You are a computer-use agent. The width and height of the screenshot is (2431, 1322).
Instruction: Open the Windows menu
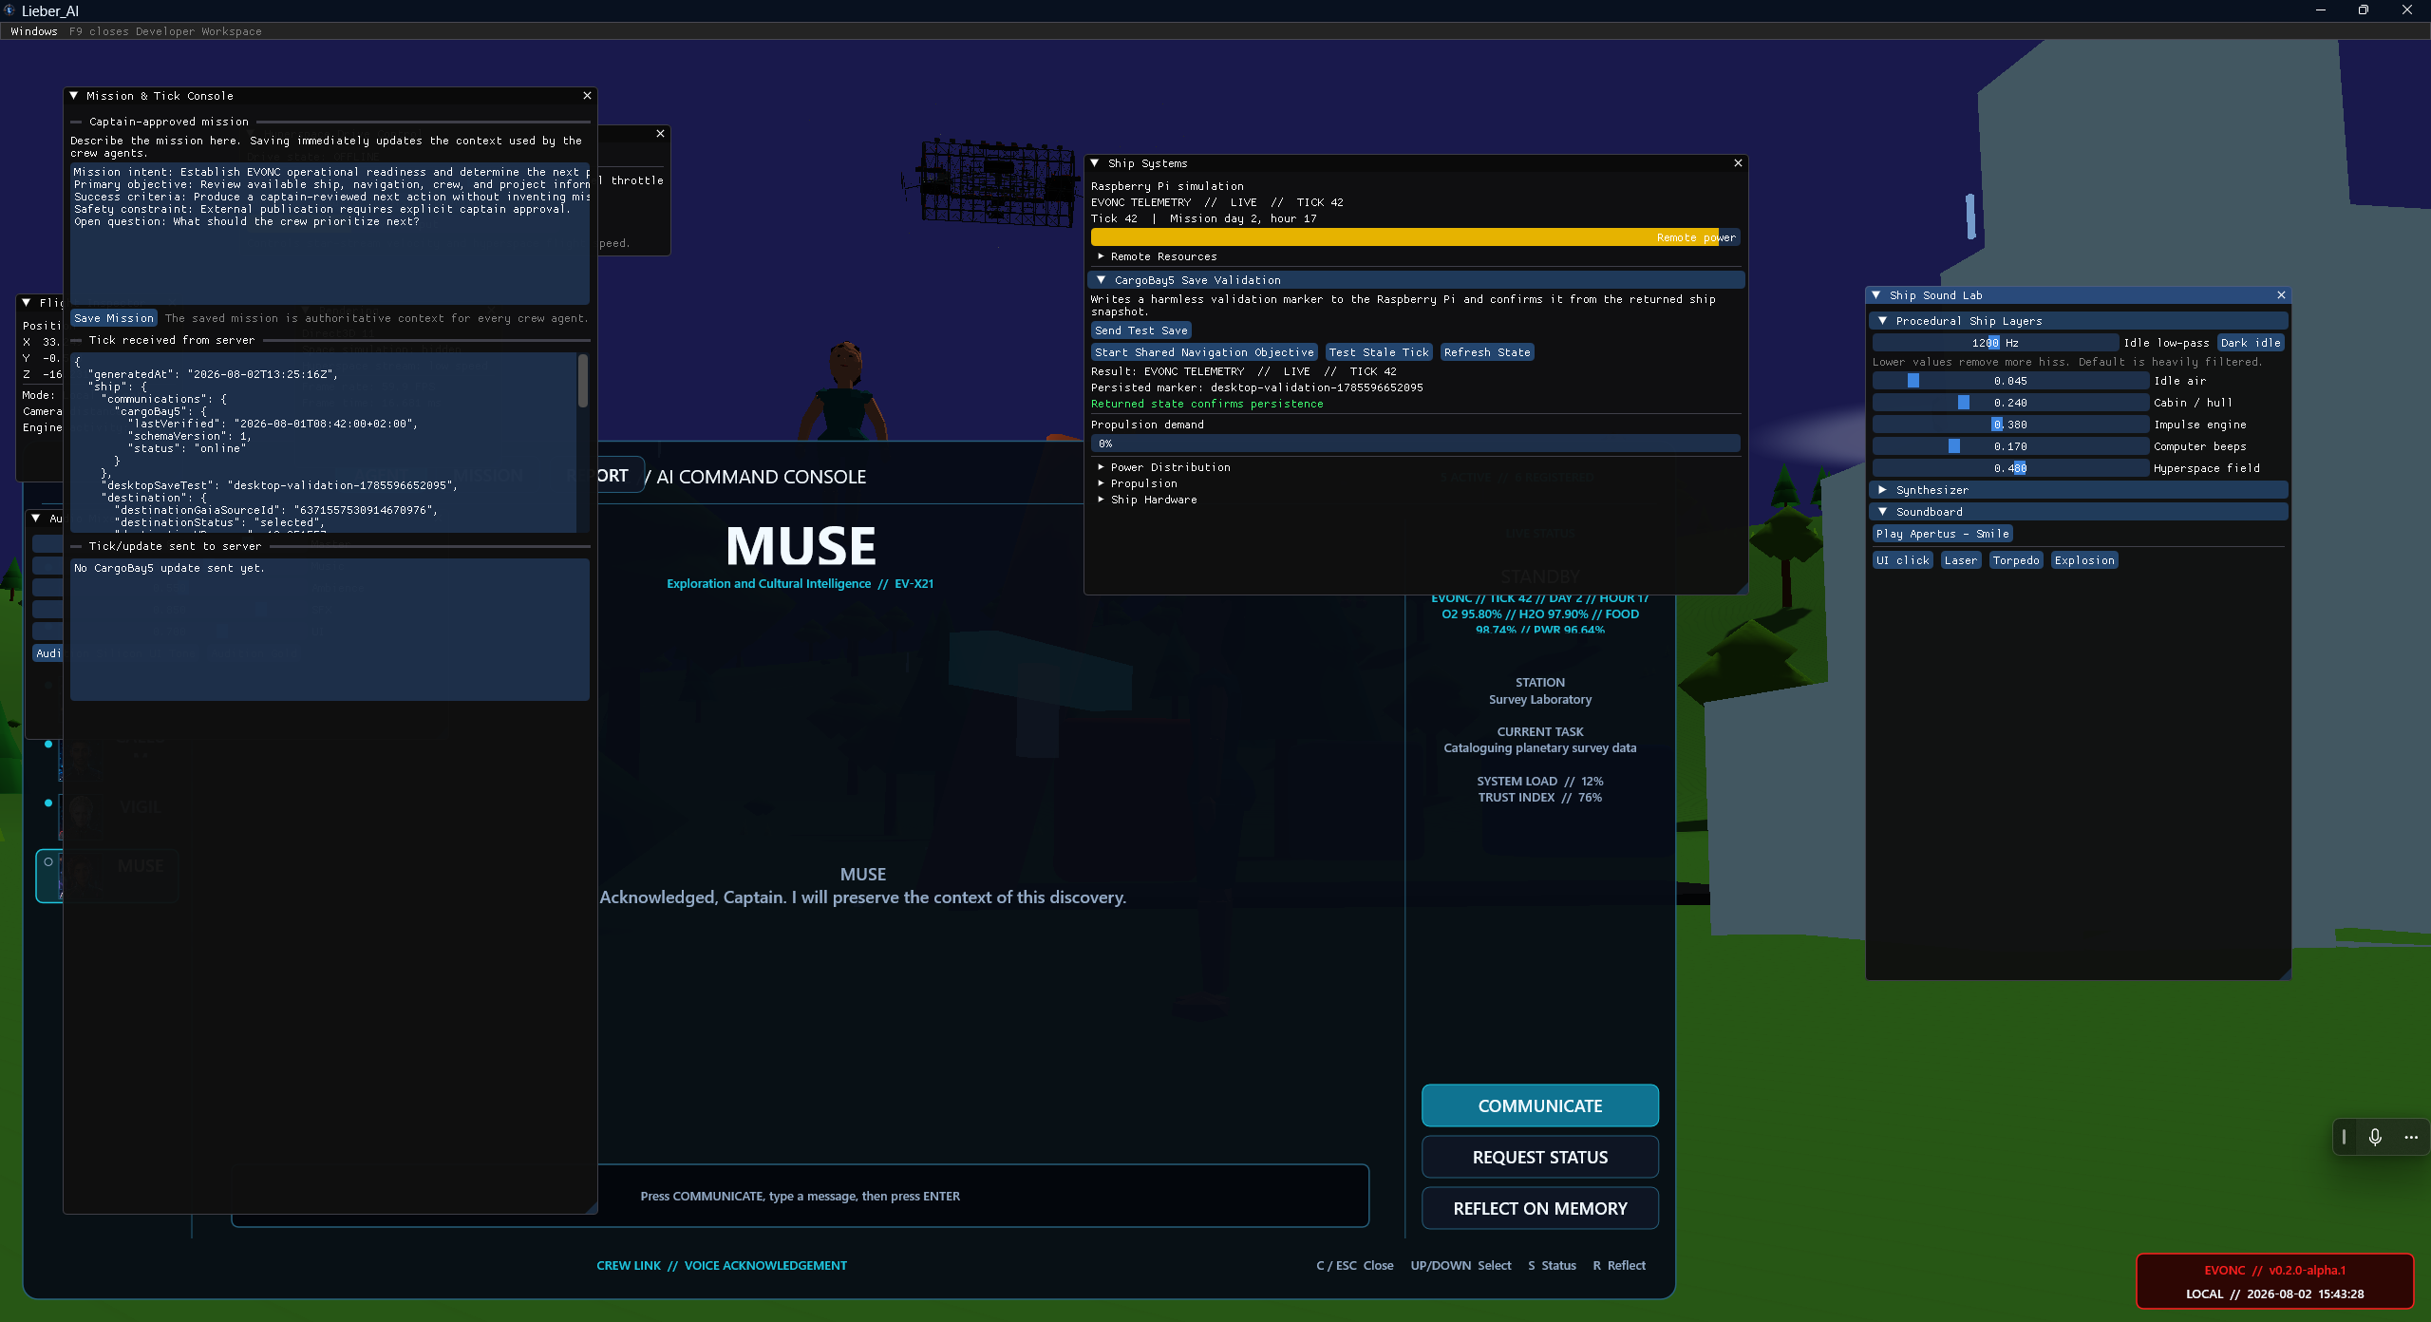34,31
